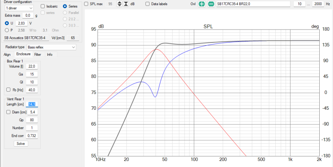Click the green minus overlay remove icon
The height and width of the screenshot is (167, 333).
211,4
